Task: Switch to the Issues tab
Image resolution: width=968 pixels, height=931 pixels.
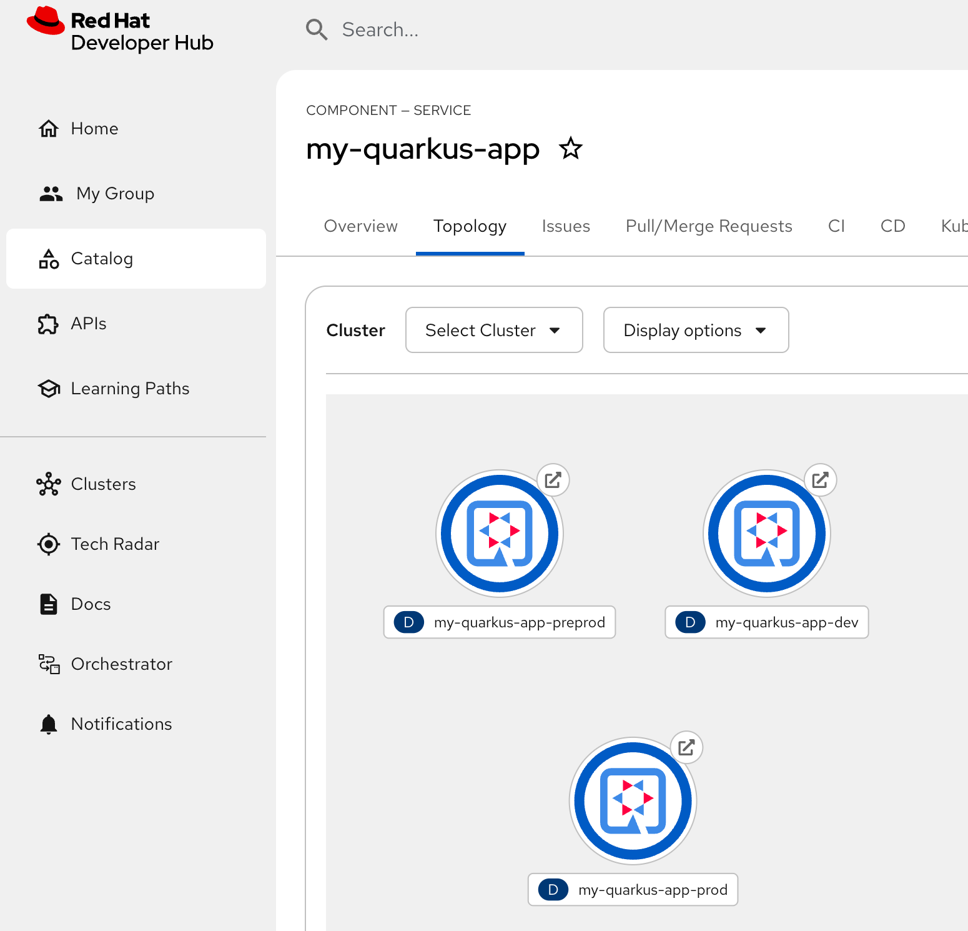Action: tap(566, 226)
